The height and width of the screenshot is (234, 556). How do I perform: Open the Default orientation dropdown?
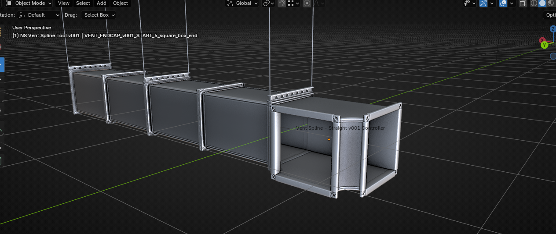[x=39, y=15]
